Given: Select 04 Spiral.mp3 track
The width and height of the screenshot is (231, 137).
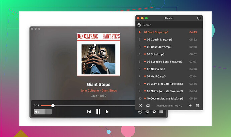Looking at the screenshot, I should tap(169, 54).
